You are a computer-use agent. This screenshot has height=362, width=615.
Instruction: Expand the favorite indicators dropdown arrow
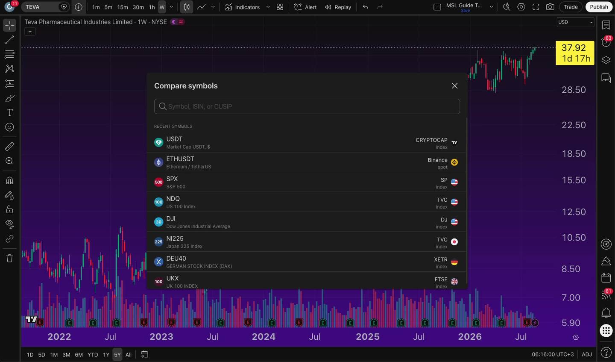coord(268,7)
